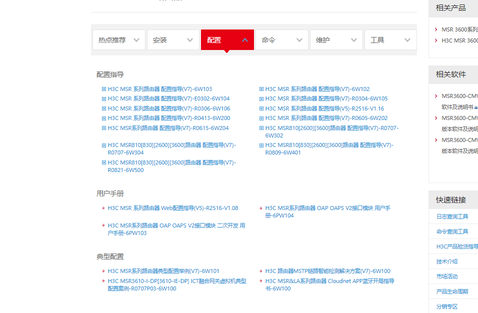478x313 pixels.
Task: Open 分销专区 quick link
Action: pyautogui.click(x=447, y=306)
